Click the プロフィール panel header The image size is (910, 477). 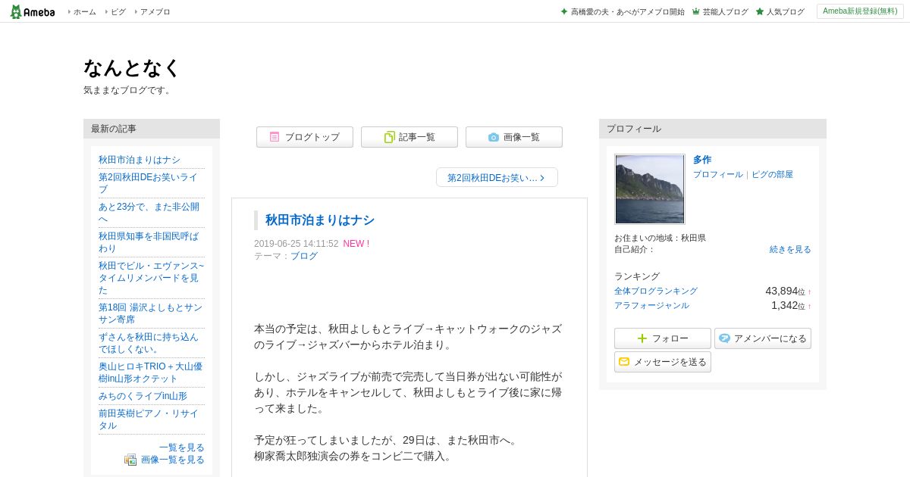pyautogui.click(x=713, y=129)
